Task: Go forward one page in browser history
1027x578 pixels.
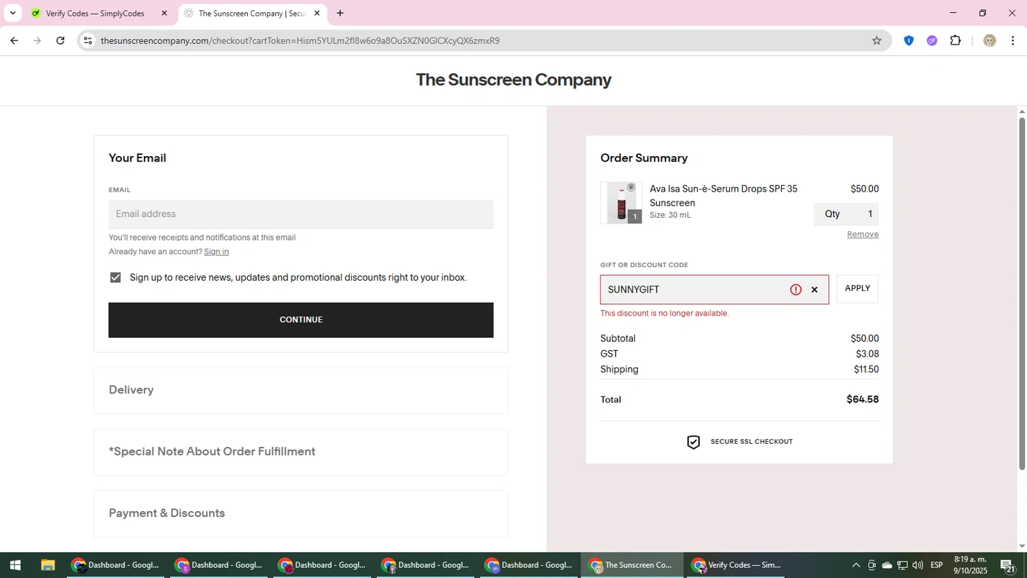Action: (37, 40)
